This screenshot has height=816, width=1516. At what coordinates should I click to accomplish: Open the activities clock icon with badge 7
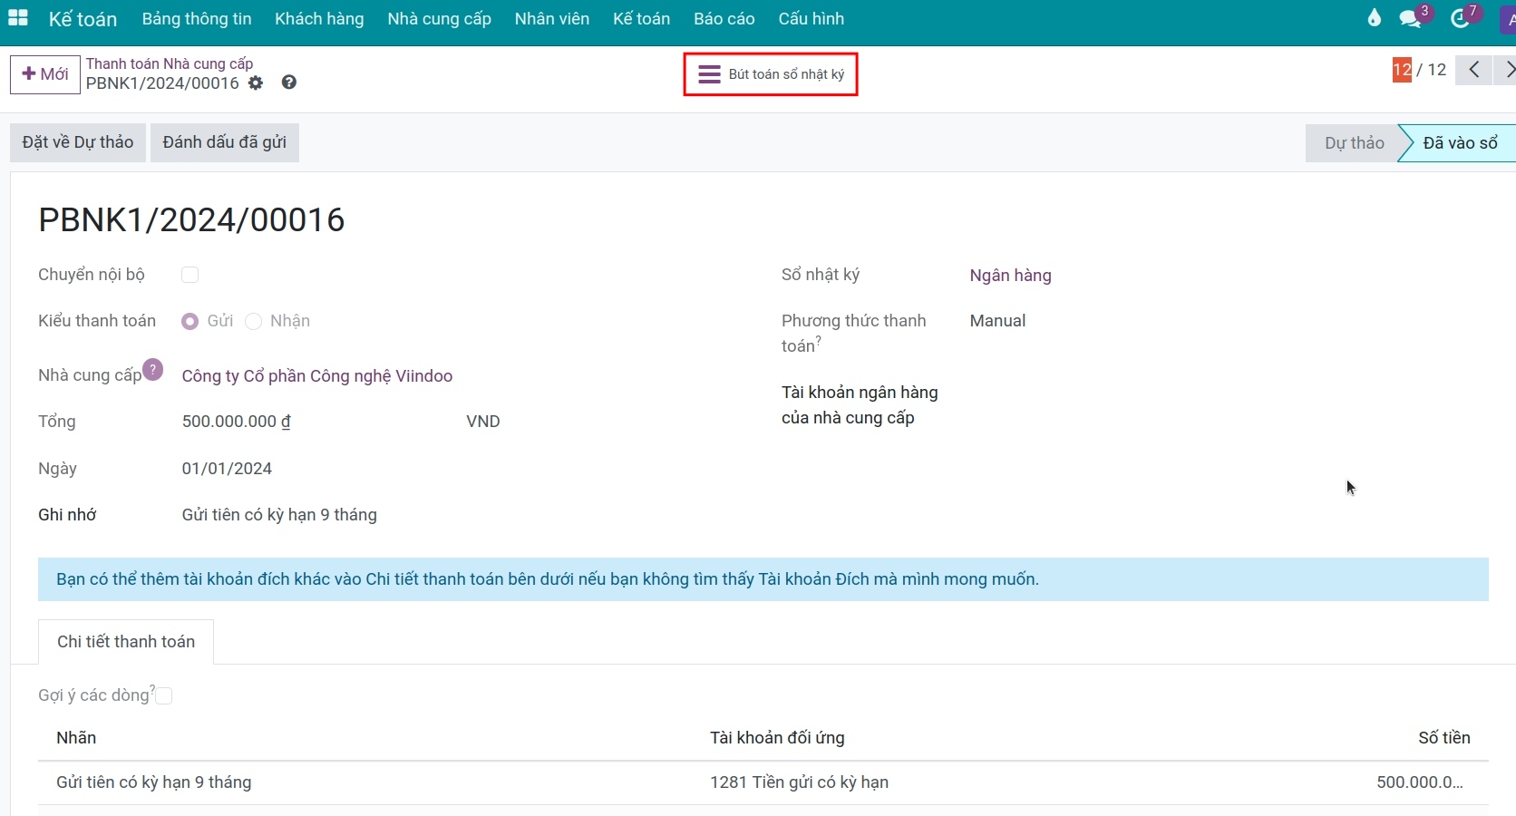1460,18
